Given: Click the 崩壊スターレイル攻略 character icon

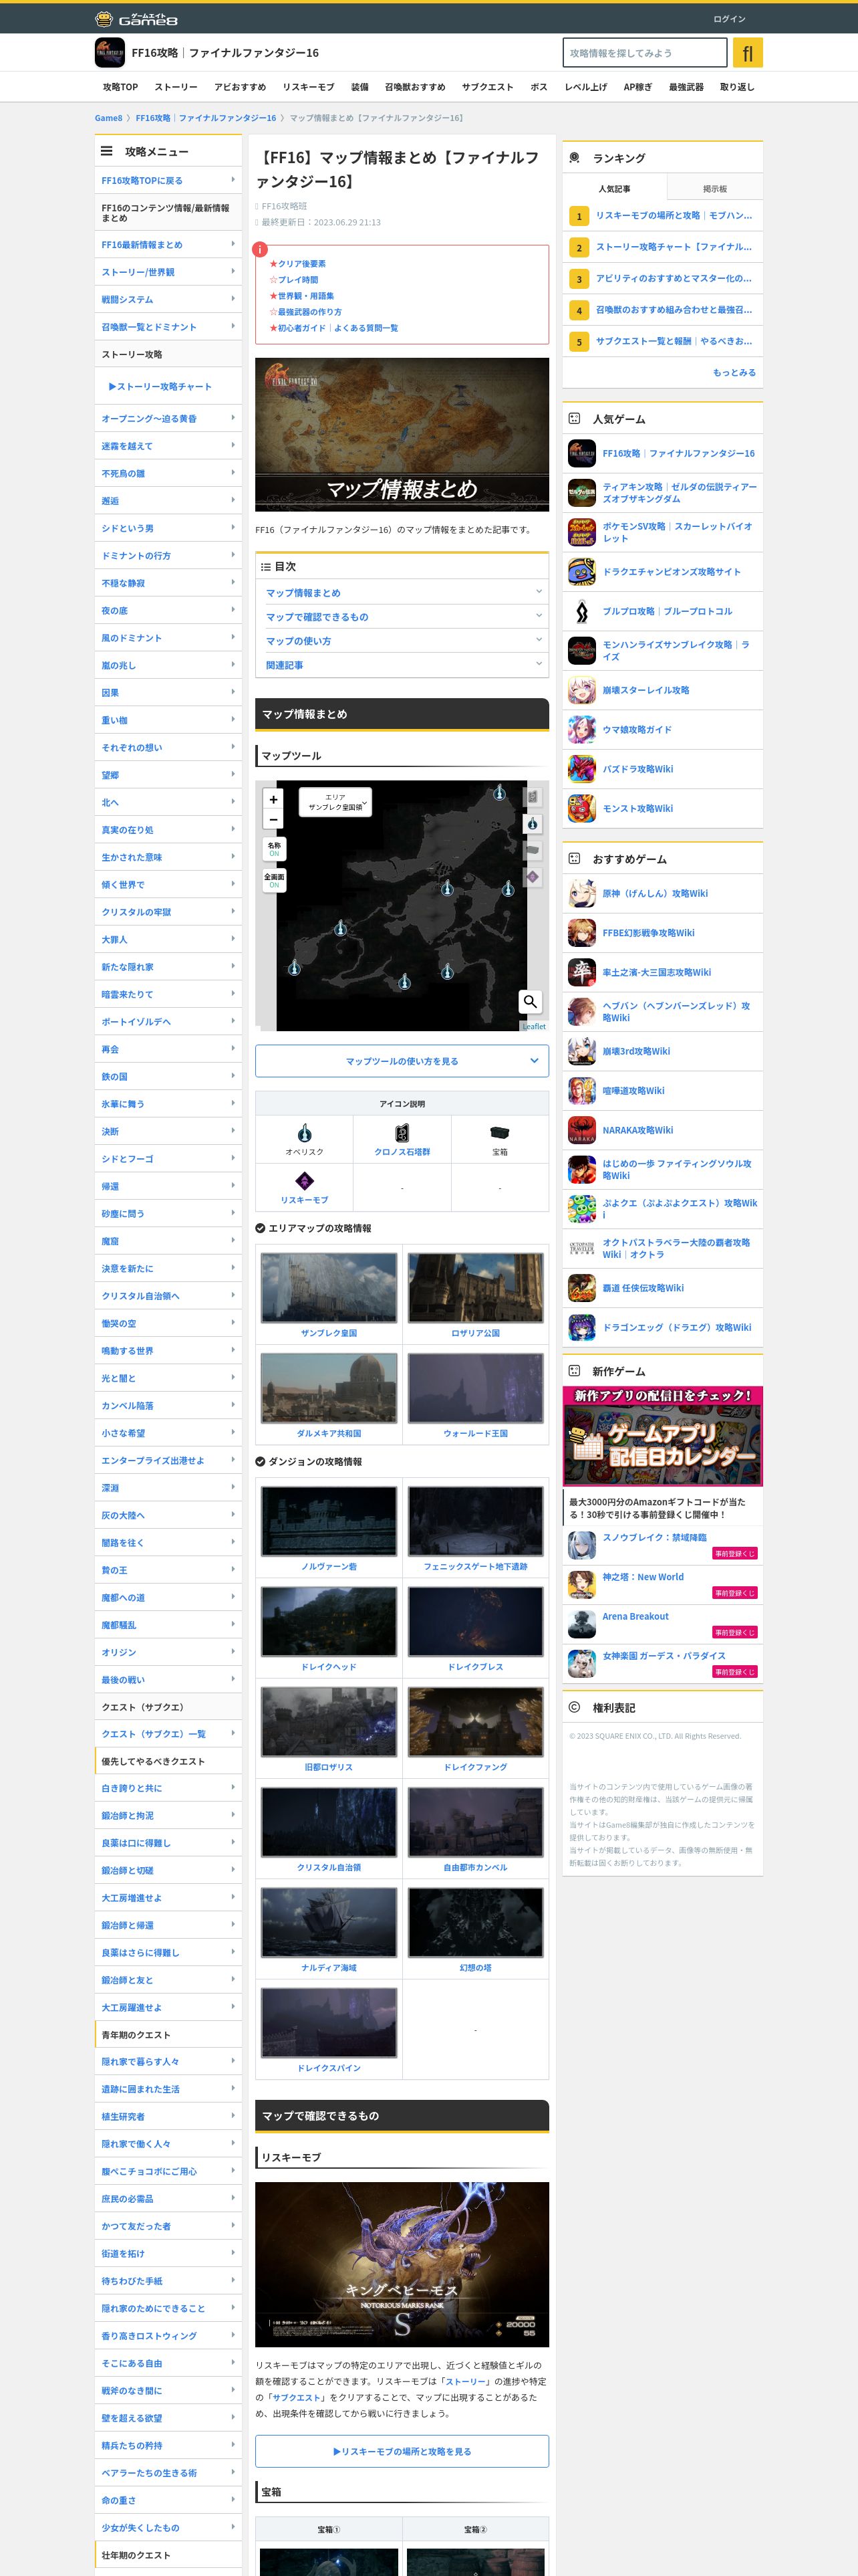Looking at the screenshot, I should tap(582, 690).
